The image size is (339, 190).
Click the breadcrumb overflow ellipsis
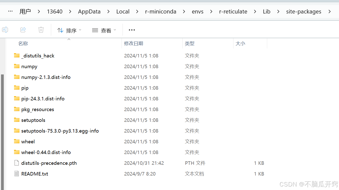(11, 11)
